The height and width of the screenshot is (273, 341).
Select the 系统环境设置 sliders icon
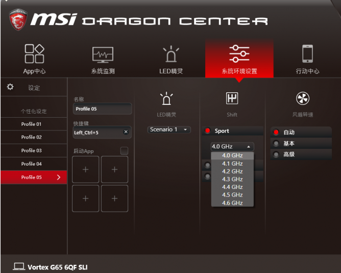pos(239,53)
